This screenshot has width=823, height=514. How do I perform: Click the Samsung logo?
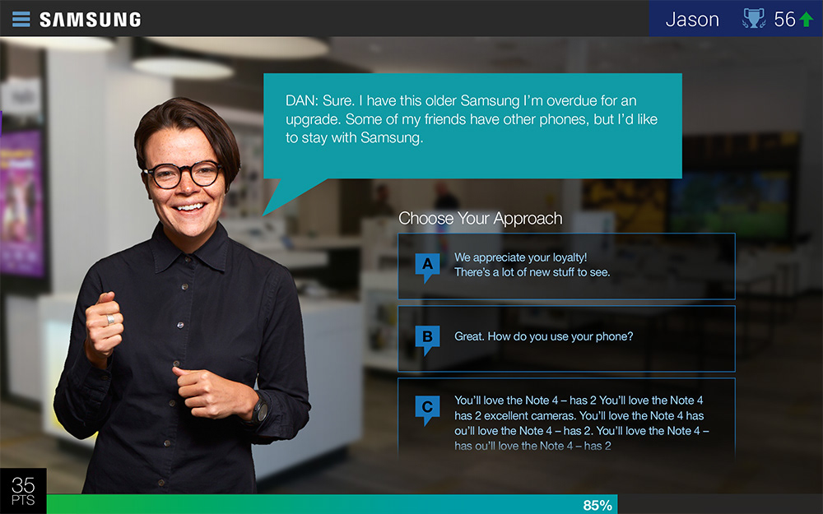click(x=91, y=20)
